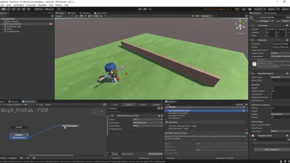Select the Rect tool in Unity toolbar

coord(19,9)
